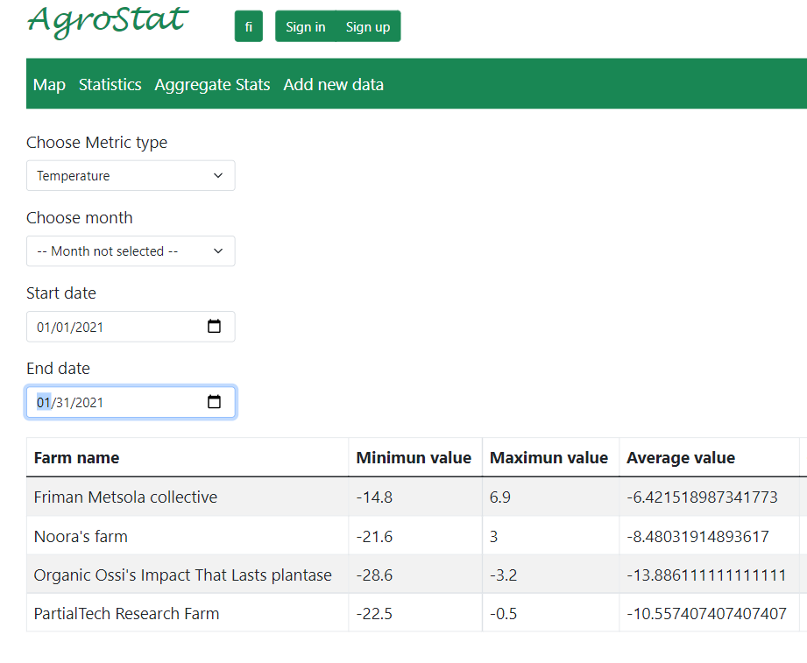This screenshot has height=663, width=807.
Task: Click the Average value column header
Action: coord(681,457)
